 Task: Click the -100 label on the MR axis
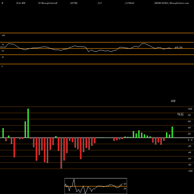(x=190, y=171)
